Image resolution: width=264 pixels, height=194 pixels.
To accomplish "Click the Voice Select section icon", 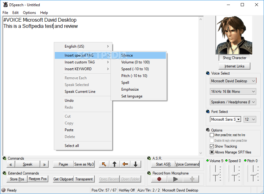I will coord(208,73).
